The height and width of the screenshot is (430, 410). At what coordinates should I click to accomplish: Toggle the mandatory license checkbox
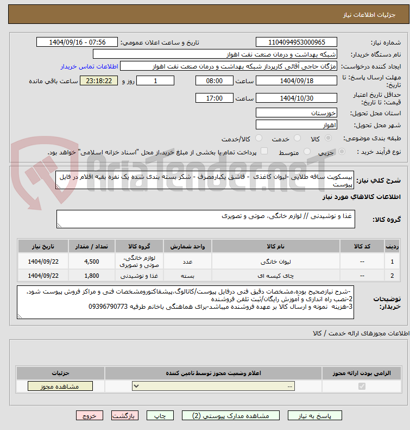[362, 386]
